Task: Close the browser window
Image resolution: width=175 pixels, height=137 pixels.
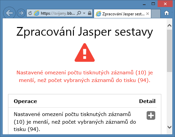Action: pyautogui.click(x=165, y=4)
